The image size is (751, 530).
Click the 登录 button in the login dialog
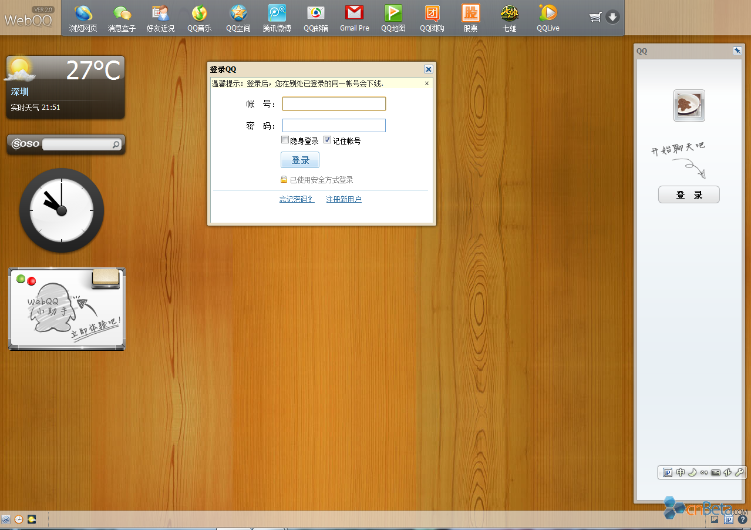click(x=300, y=160)
